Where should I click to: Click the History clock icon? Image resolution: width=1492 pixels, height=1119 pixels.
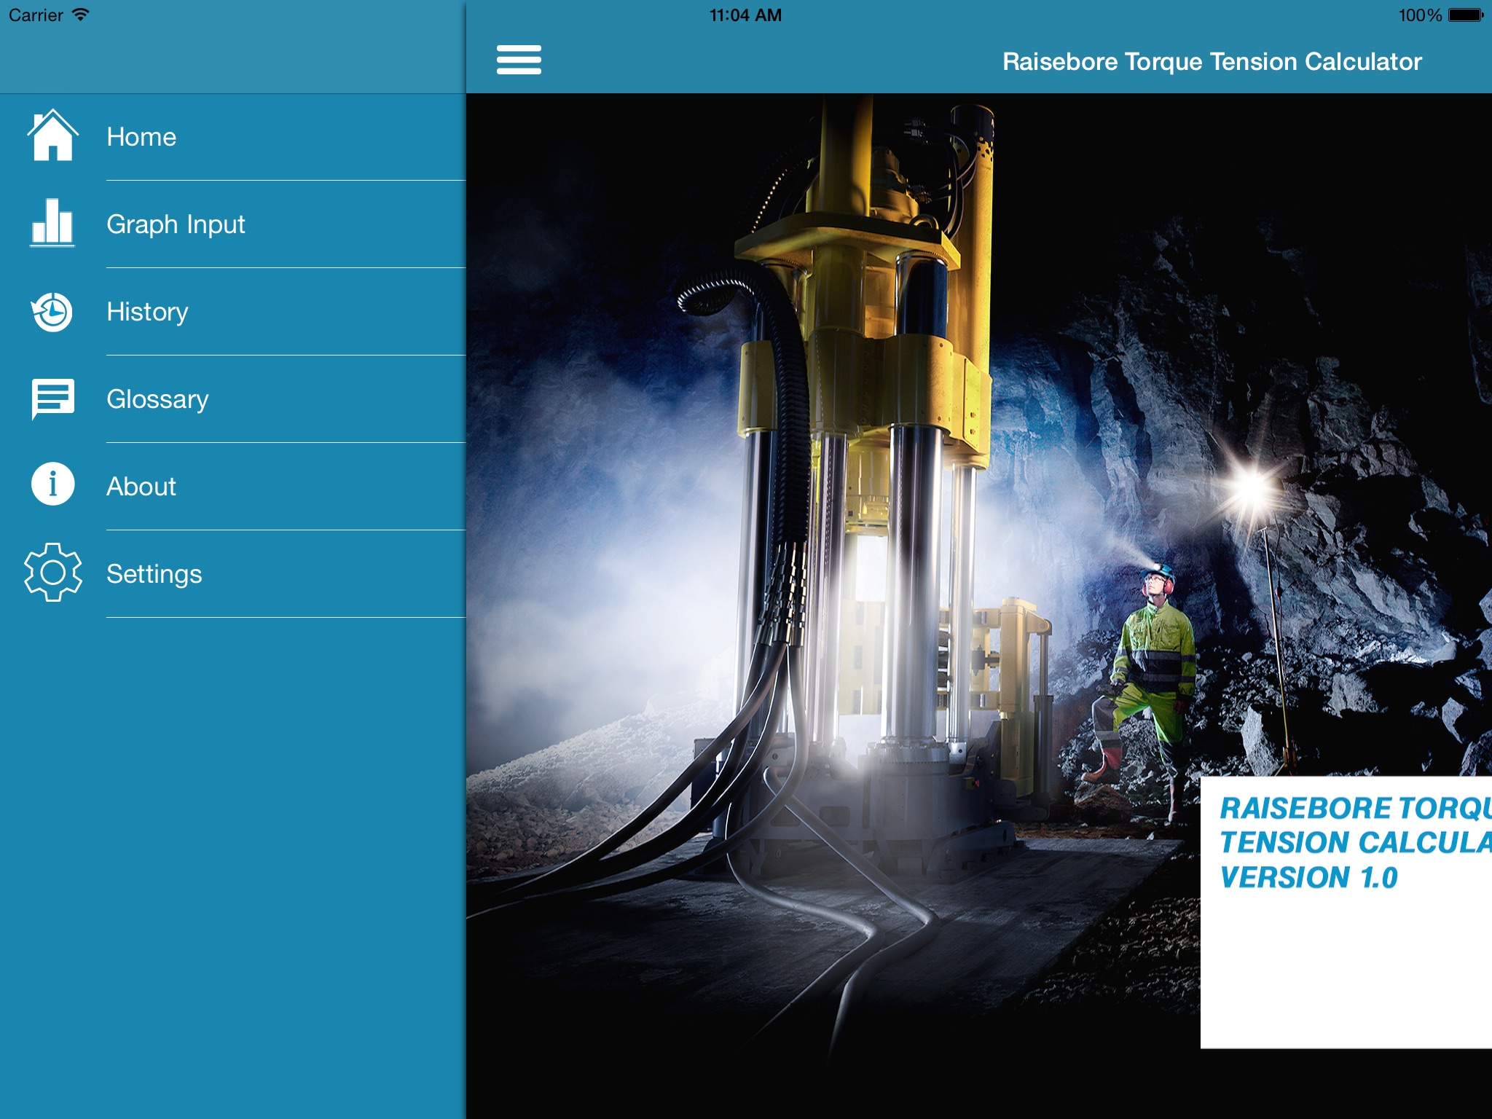click(x=52, y=312)
